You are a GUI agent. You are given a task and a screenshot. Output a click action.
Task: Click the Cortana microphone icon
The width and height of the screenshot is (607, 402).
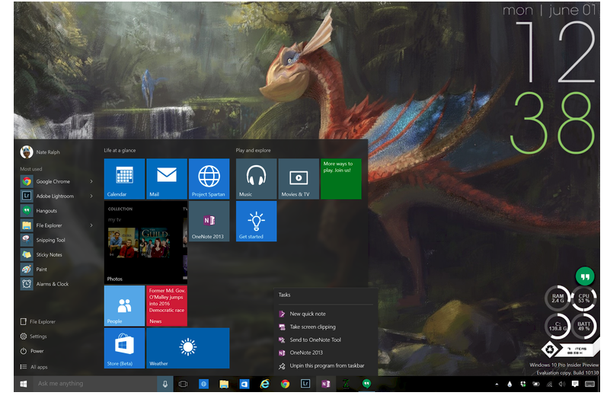point(165,384)
